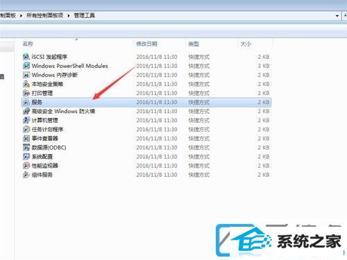
Task: Click the 管理工具 breadcrumb
Action: [x=84, y=15]
